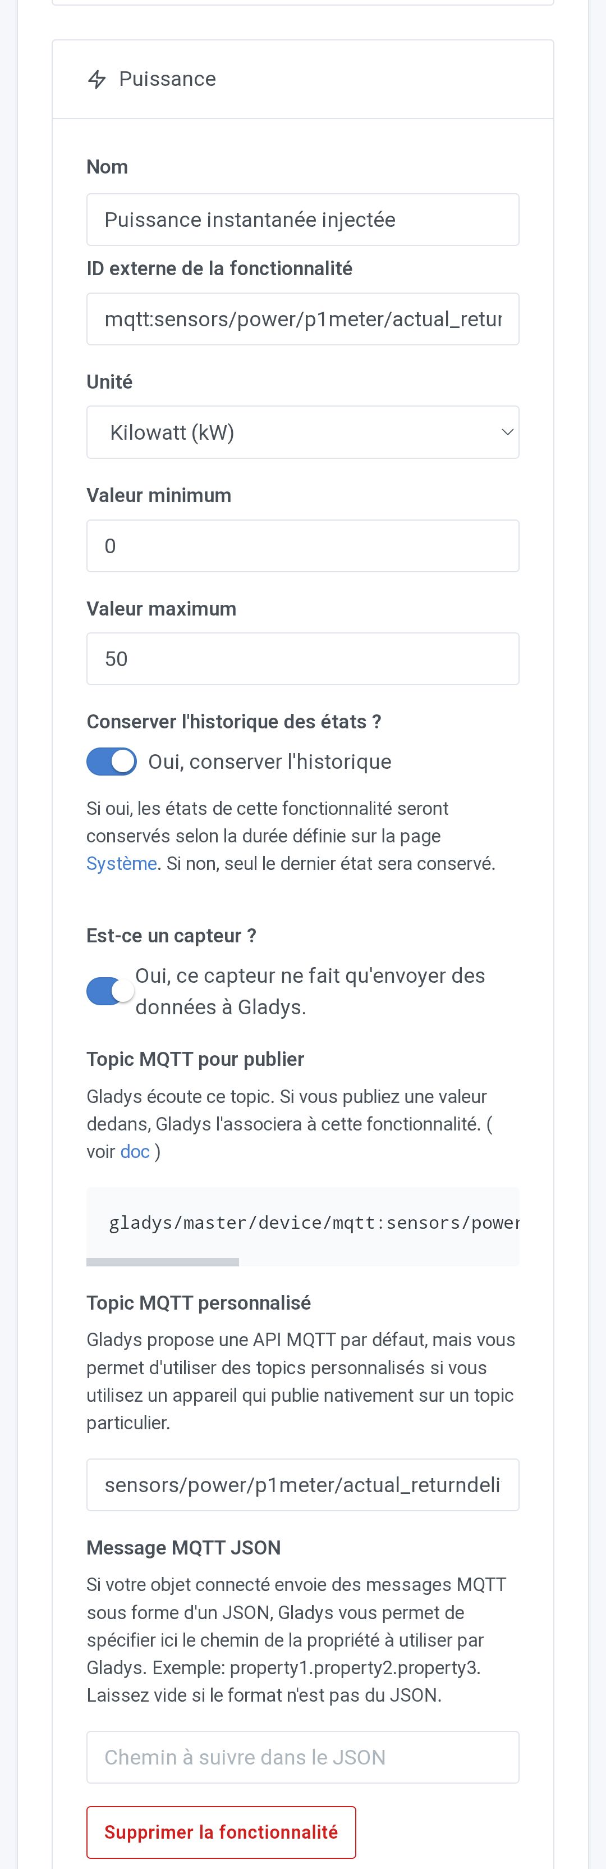
Task: Click the Chemin à suivre dans le JSON field
Action: (302, 1757)
